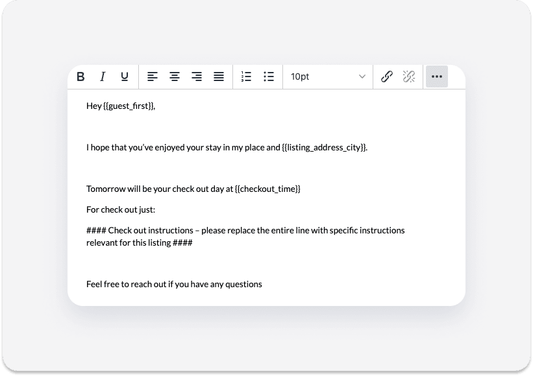Apply italic formatting to the text
The width and height of the screenshot is (533, 376).
tap(102, 76)
